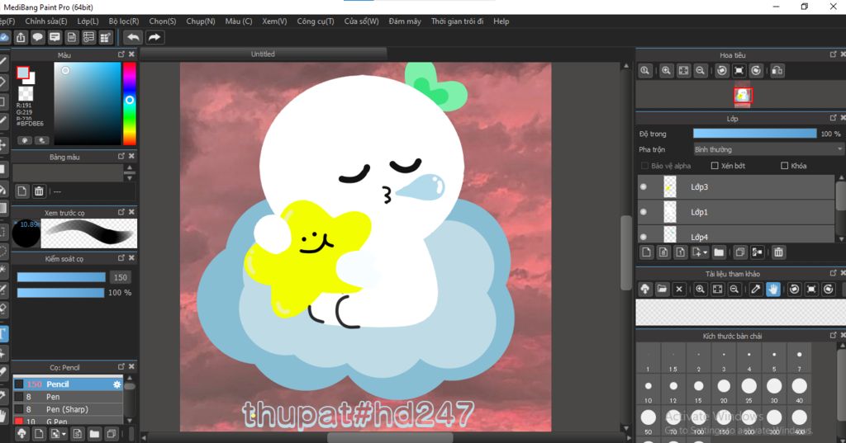Select brush size preset 25

(749, 386)
